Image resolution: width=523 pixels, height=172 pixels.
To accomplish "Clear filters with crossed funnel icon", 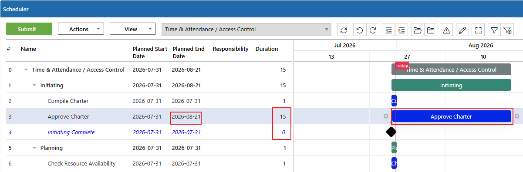I will coord(507,30).
